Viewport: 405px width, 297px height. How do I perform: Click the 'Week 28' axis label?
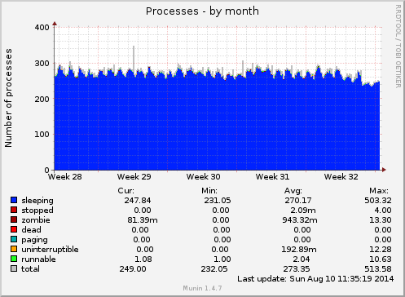(65, 177)
